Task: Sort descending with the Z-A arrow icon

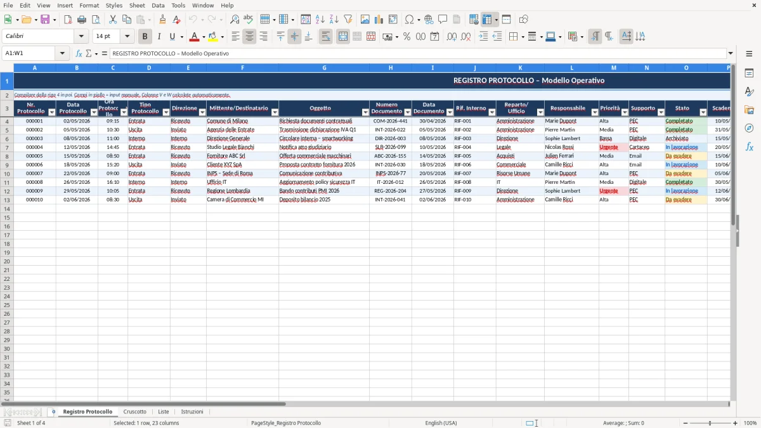Action: click(334, 20)
